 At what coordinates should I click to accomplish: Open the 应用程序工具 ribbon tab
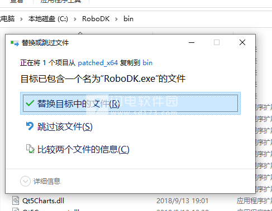pos(61,1)
